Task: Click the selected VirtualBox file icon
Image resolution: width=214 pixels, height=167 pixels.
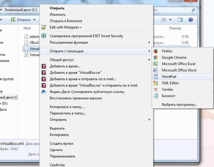Action: point(26,49)
